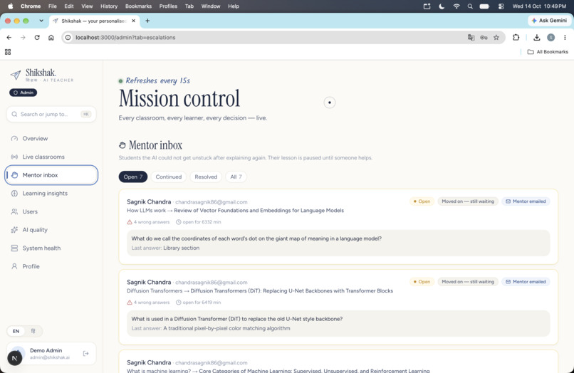574x373 pixels.
Task: Select the Resolved filter tab
Action: tap(206, 177)
